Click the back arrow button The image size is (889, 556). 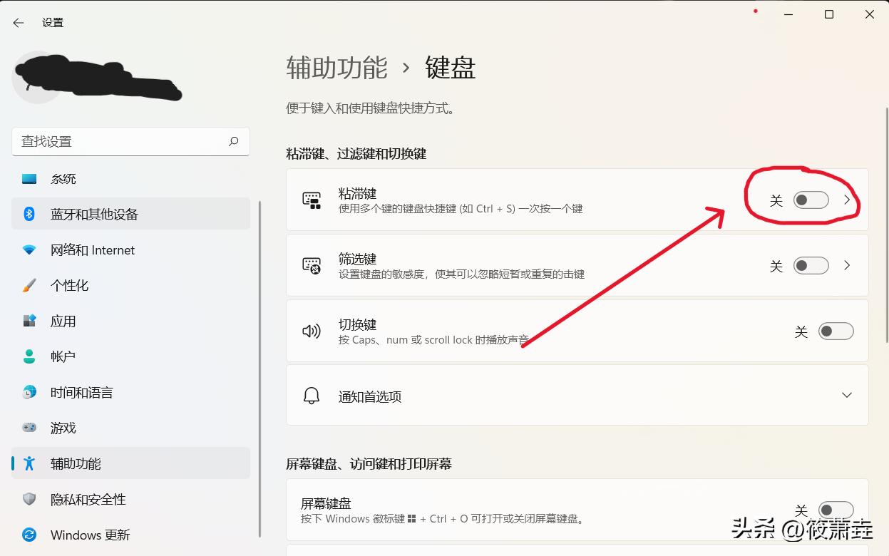(17, 22)
